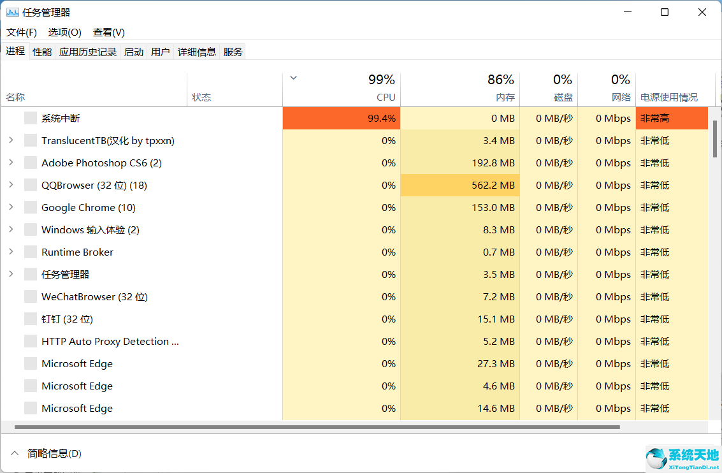Open the 选项 menu
This screenshot has height=473, width=722.
64,32
